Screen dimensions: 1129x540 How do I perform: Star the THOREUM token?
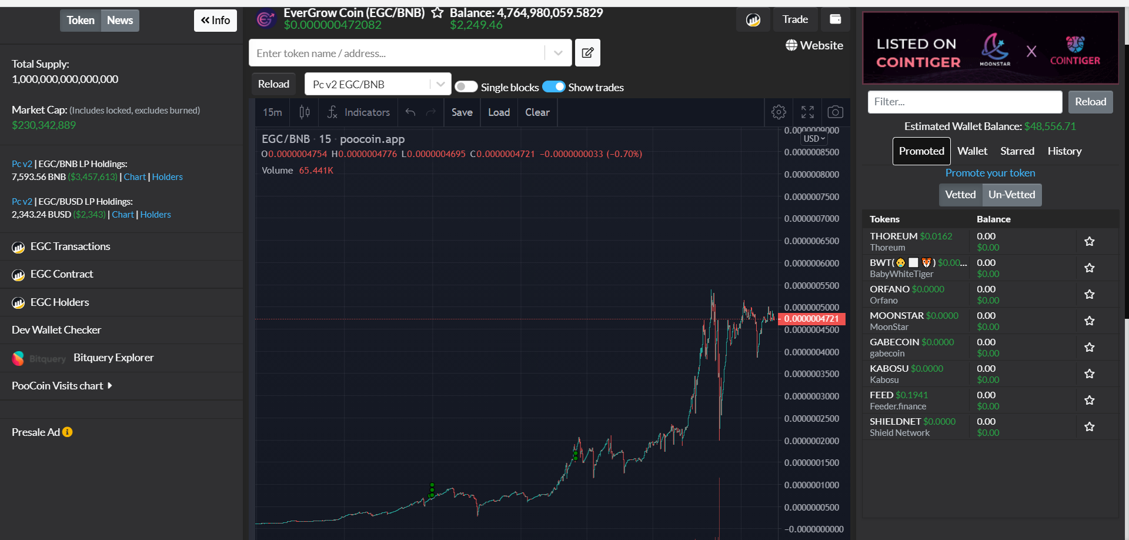point(1090,241)
